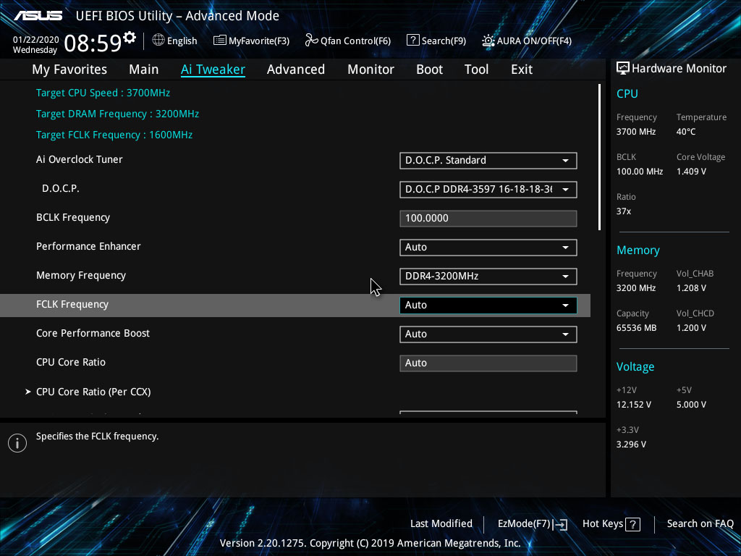This screenshot has height=556, width=741.
Task: Click Vol_CHAB 1.208 V value
Action: (691, 288)
